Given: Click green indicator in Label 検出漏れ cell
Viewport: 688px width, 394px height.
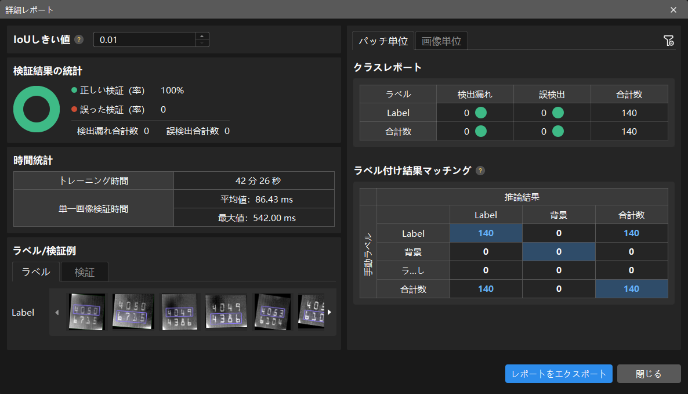Looking at the screenshot, I should click(481, 113).
